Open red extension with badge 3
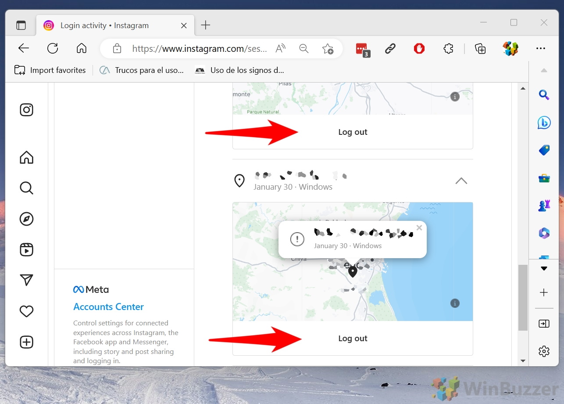The image size is (564, 404). [362, 49]
